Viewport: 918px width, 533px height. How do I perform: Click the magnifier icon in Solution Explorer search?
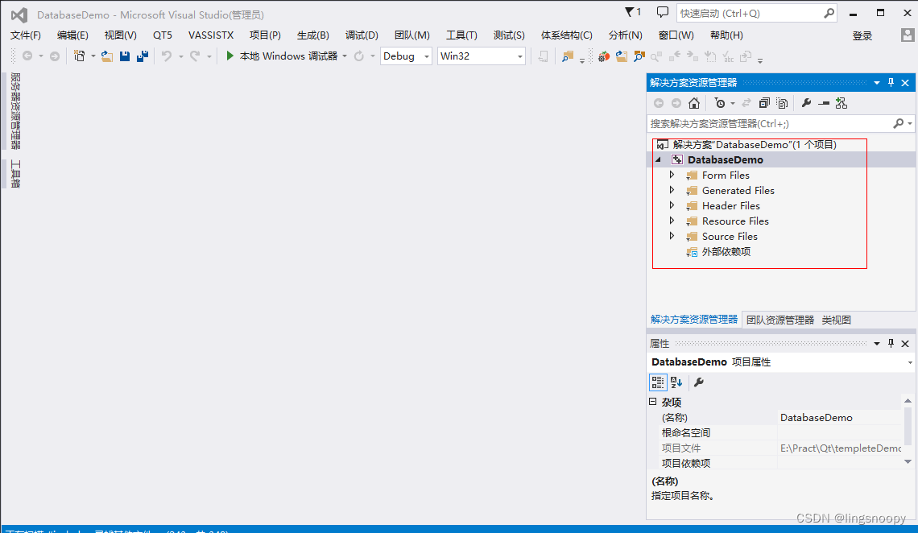(898, 123)
